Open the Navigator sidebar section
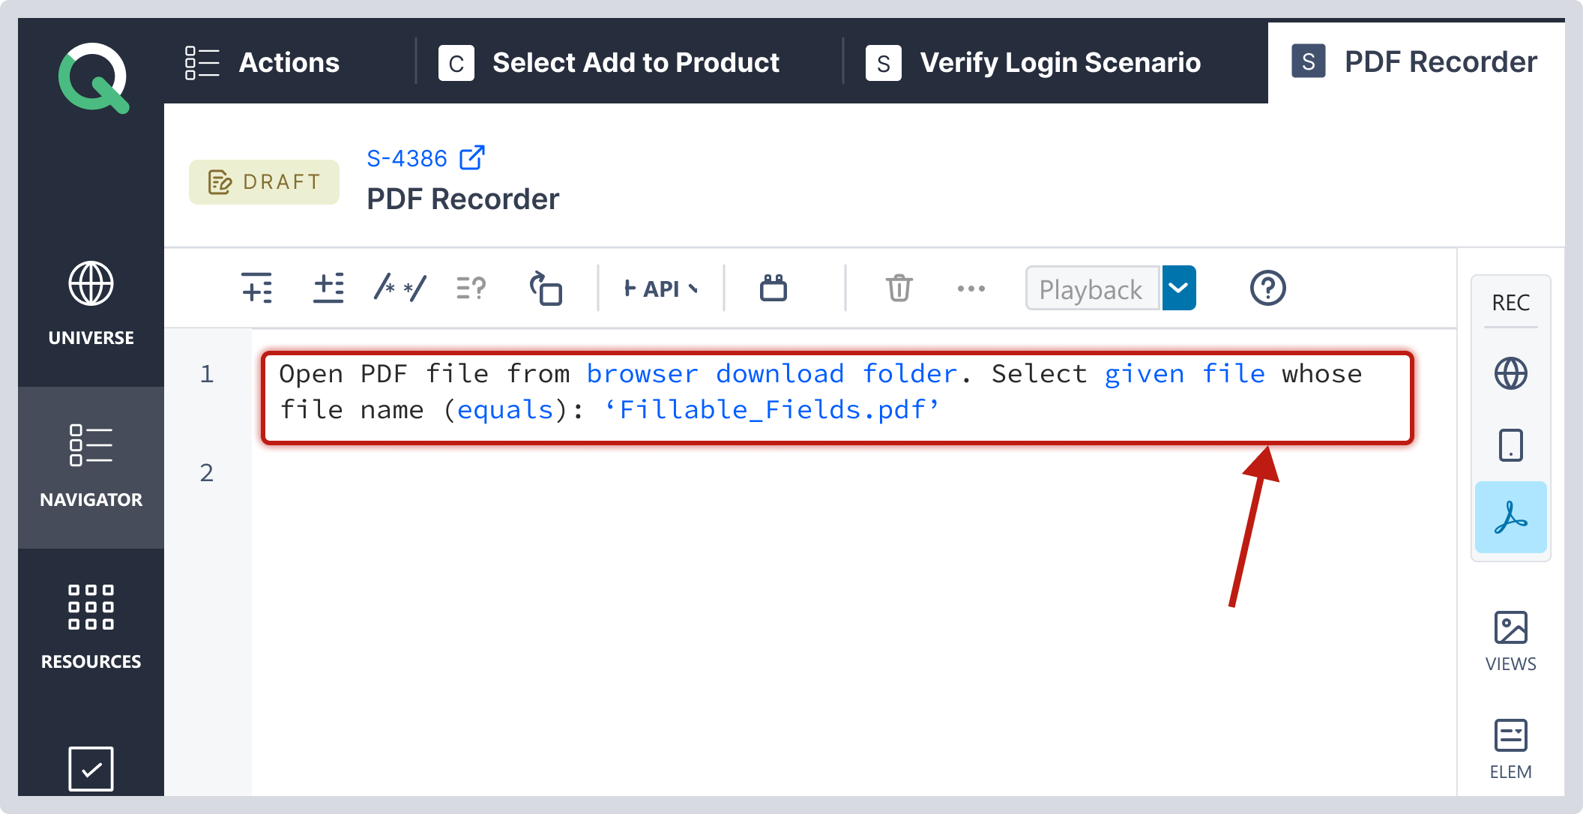The image size is (1583, 814). 91,466
